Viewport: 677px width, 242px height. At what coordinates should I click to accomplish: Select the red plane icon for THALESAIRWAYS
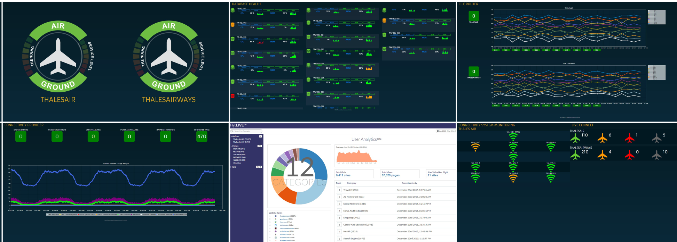630,155
